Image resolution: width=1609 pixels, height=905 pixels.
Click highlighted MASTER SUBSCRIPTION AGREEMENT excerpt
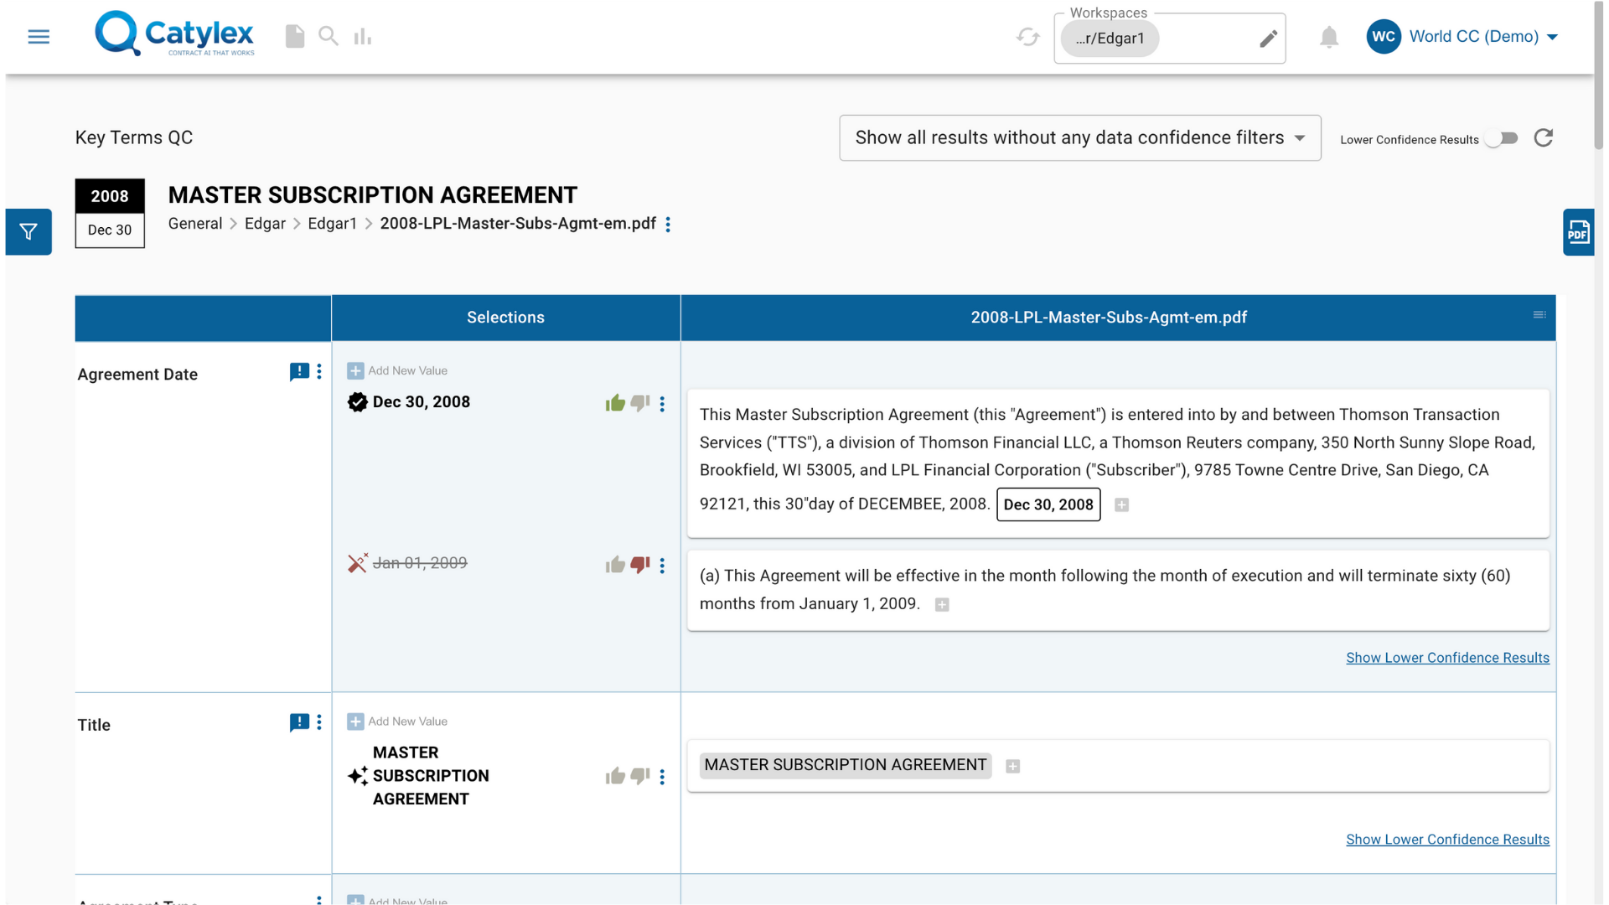point(846,765)
